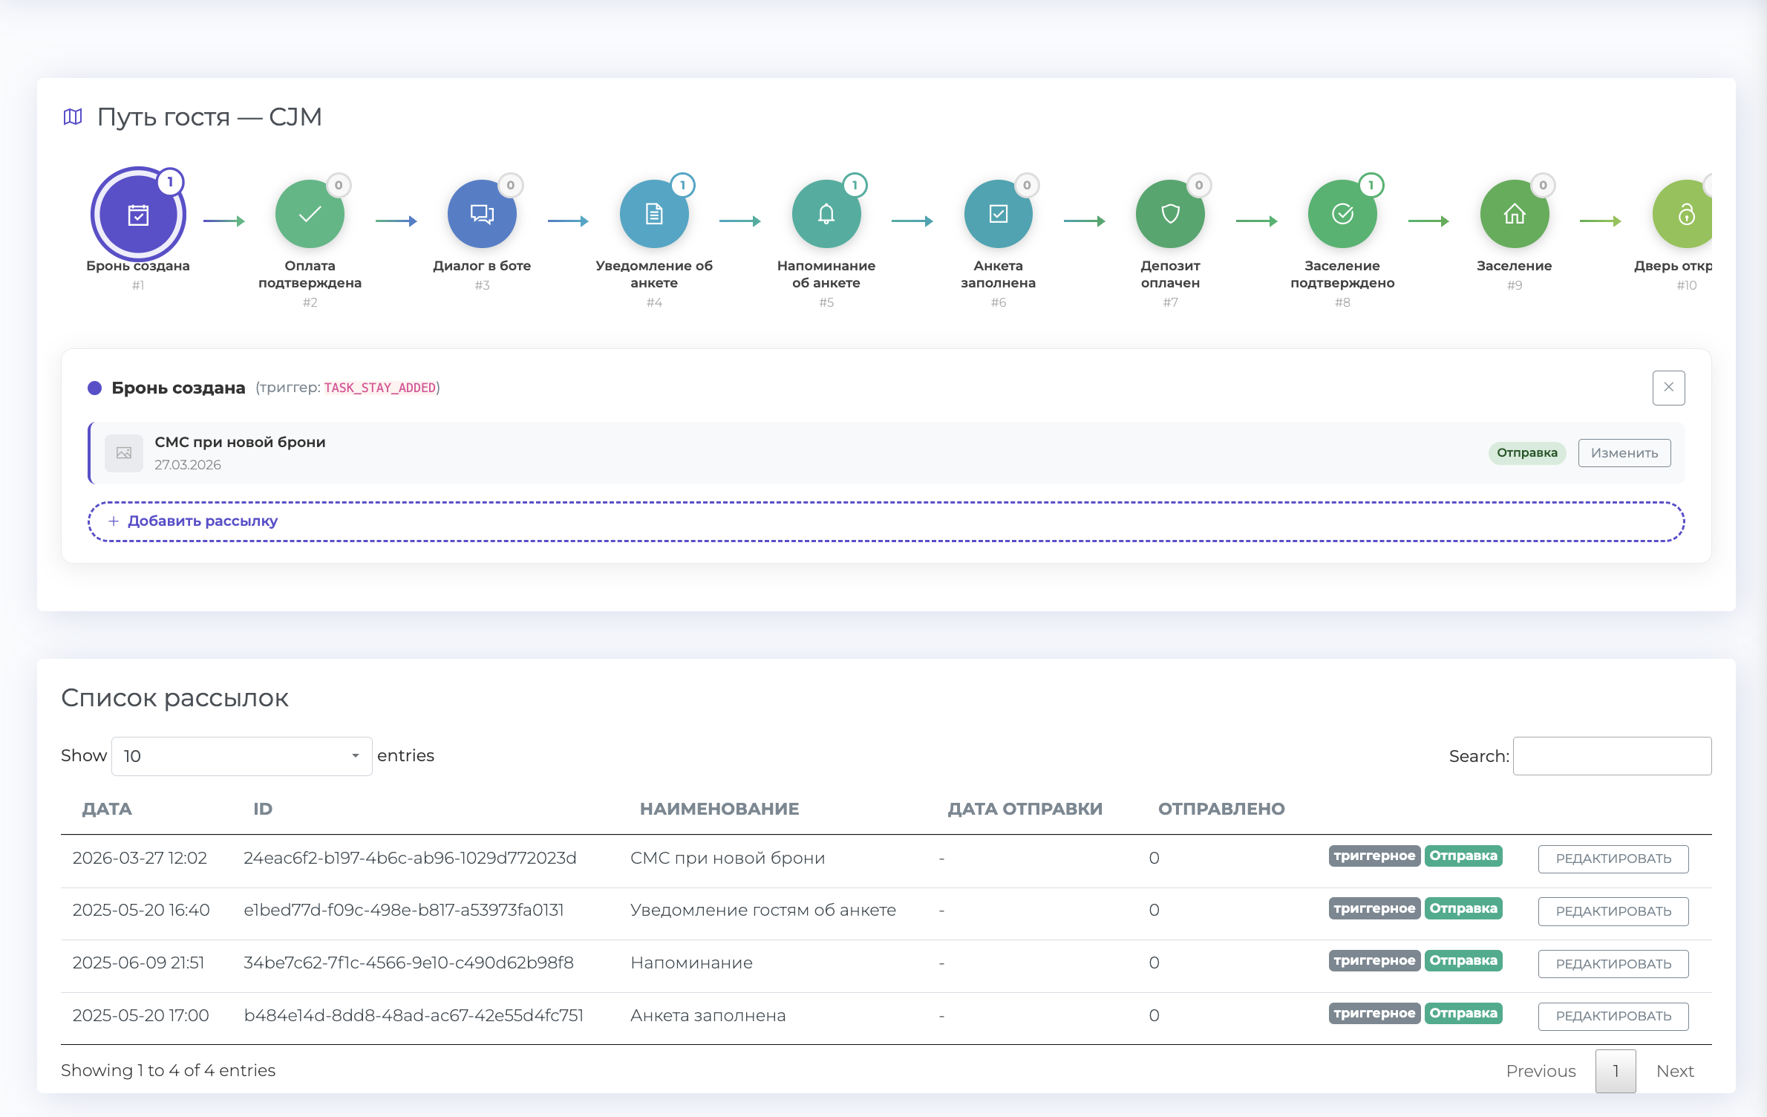Image resolution: width=1767 pixels, height=1117 pixels.
Task: Select 'Заселение подтверждено' circle-check step
Action: pyautogui.click(x=1342, y=215)
